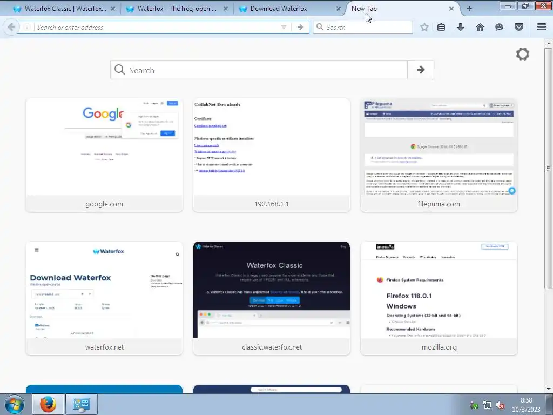
Task: Click the vertical scrollbar thumb
Action: click(548, 168)
